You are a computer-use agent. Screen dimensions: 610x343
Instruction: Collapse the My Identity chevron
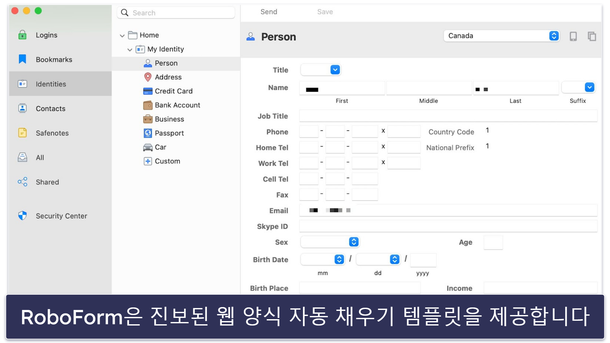pyautogui.click(x=130, y=50)
